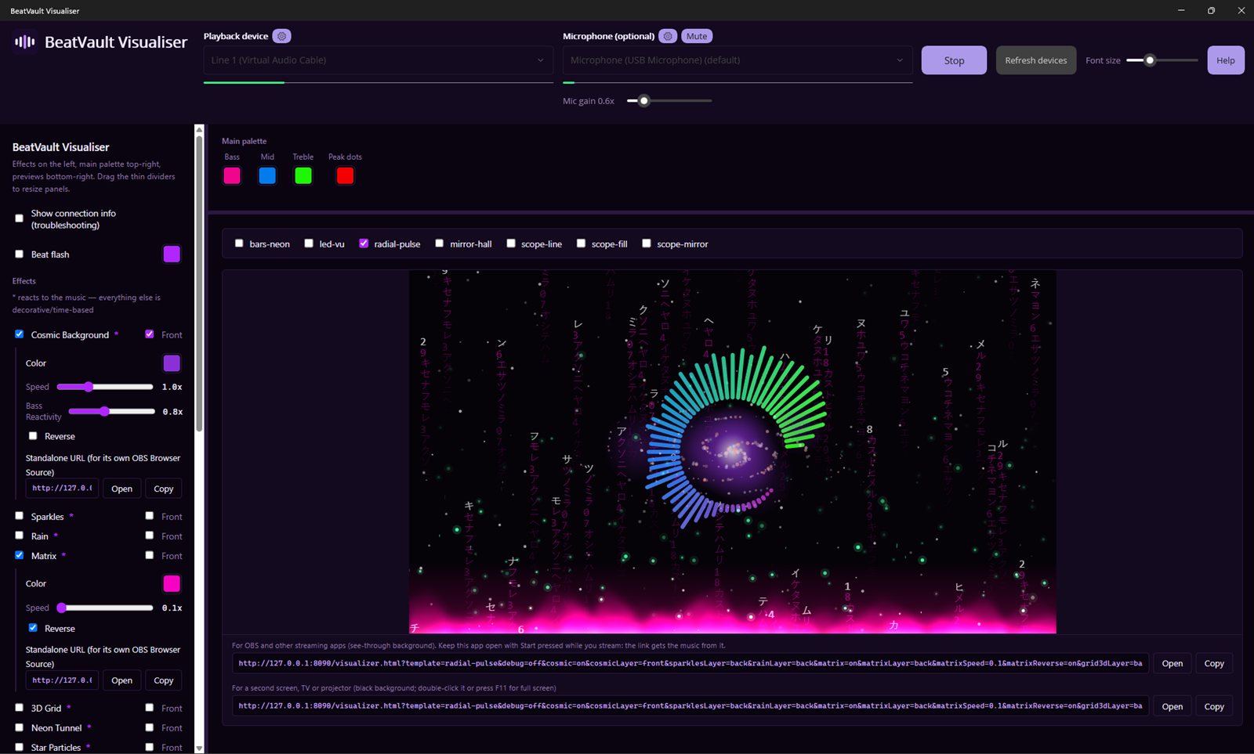This screenshot has height=754, width=1254.
Task: Pick the Mid palette color swatch
Action: 267,175
